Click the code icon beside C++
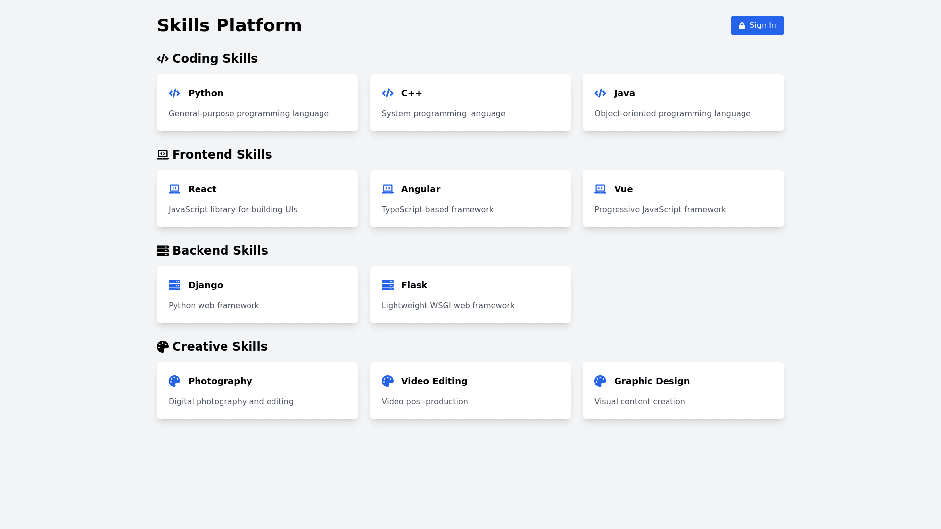Image resolution: width=941 pixels, height=529 pixels. (387, 93)
